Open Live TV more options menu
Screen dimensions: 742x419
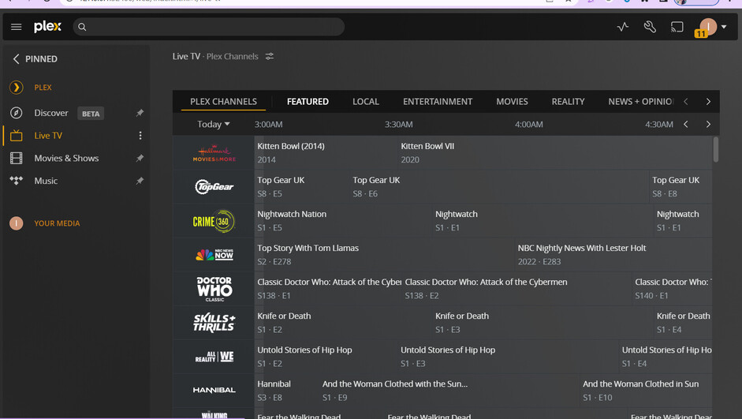pyautogui.click(x=140, y=136)
